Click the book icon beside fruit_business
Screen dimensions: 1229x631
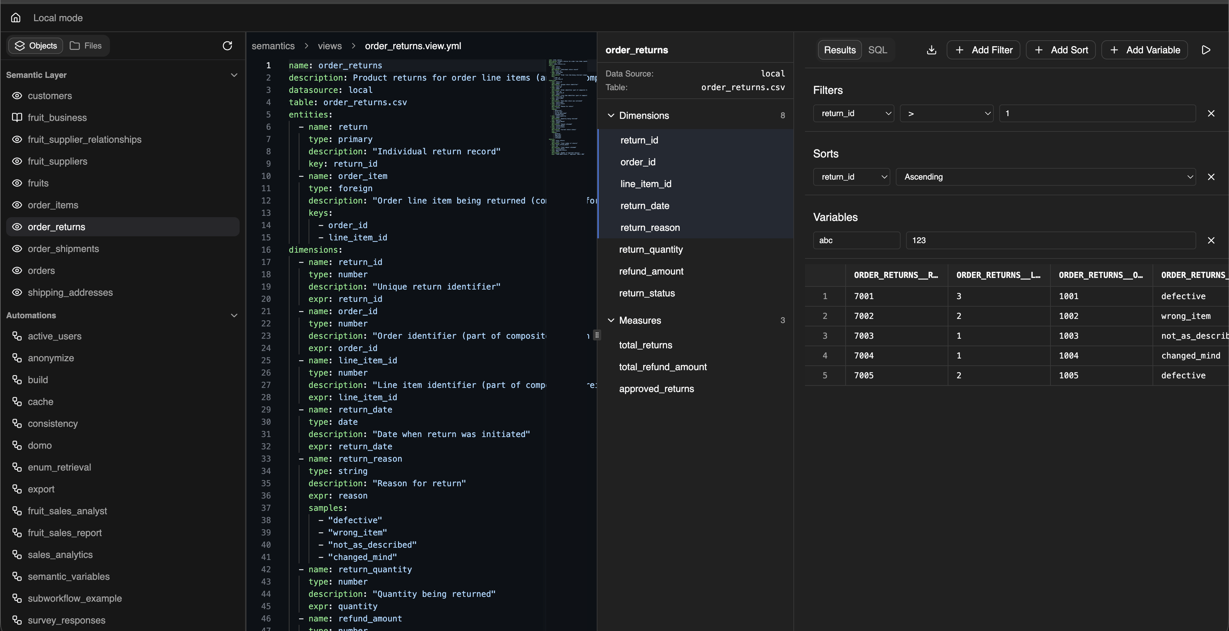pyautogui.click(x=17, y=117)
